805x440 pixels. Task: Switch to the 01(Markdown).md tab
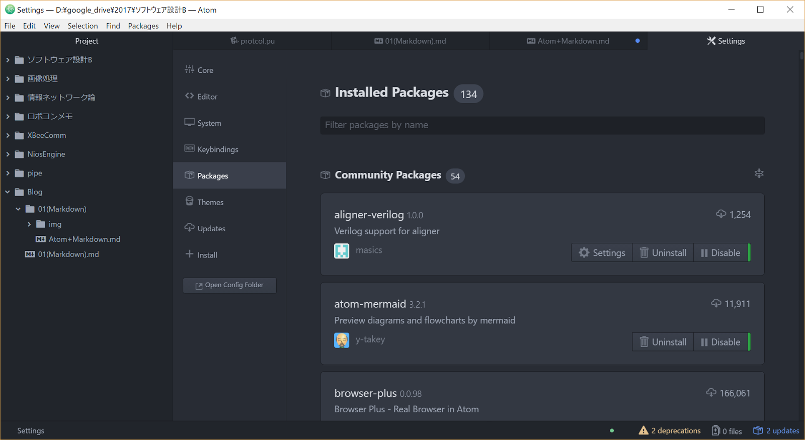[410, 41]
